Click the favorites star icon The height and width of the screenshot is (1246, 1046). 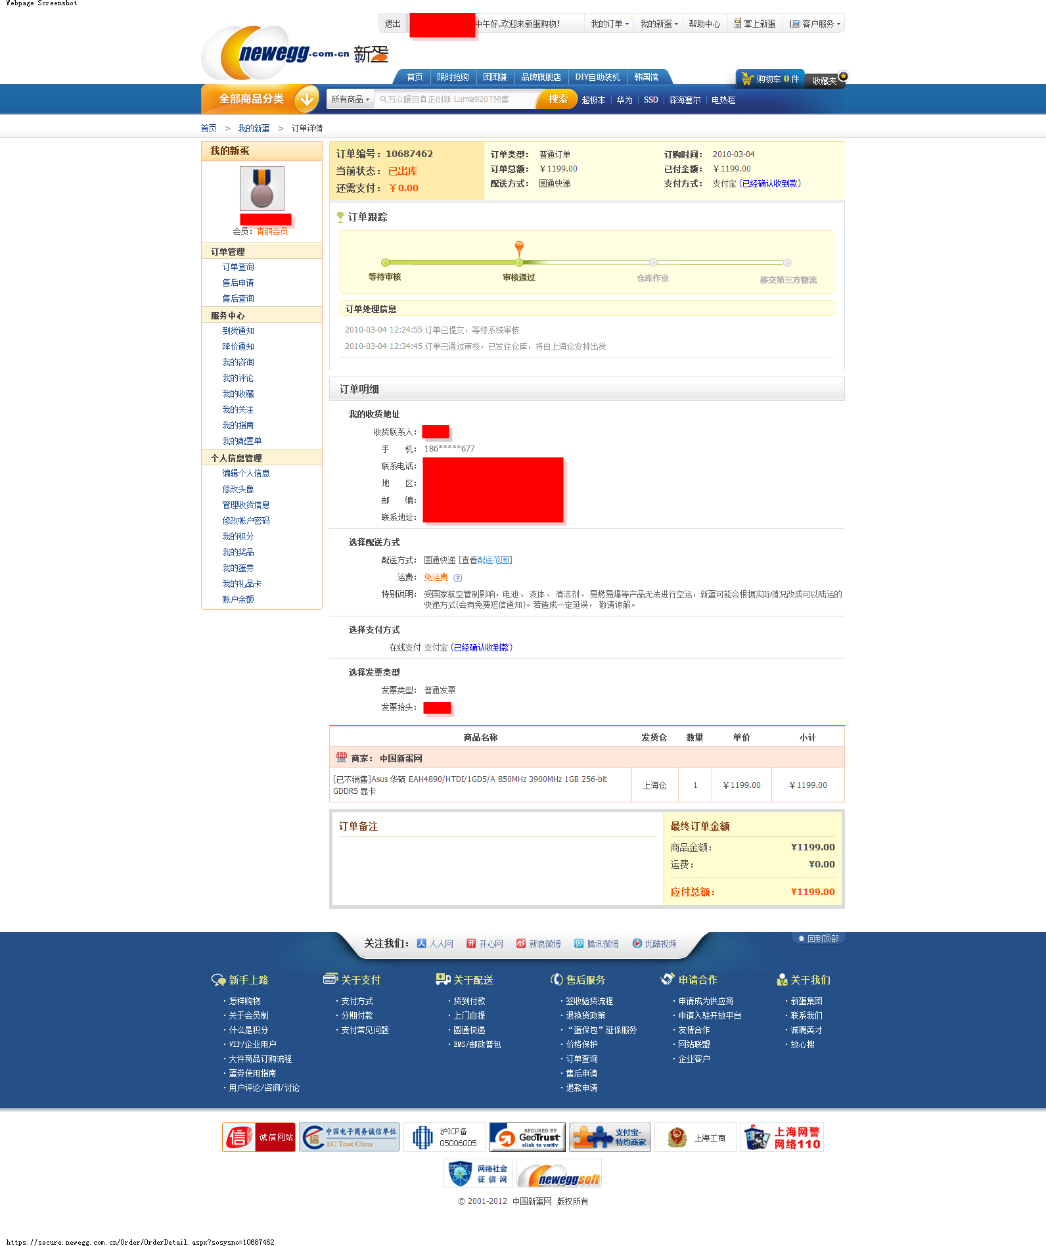tap(843, 76)
